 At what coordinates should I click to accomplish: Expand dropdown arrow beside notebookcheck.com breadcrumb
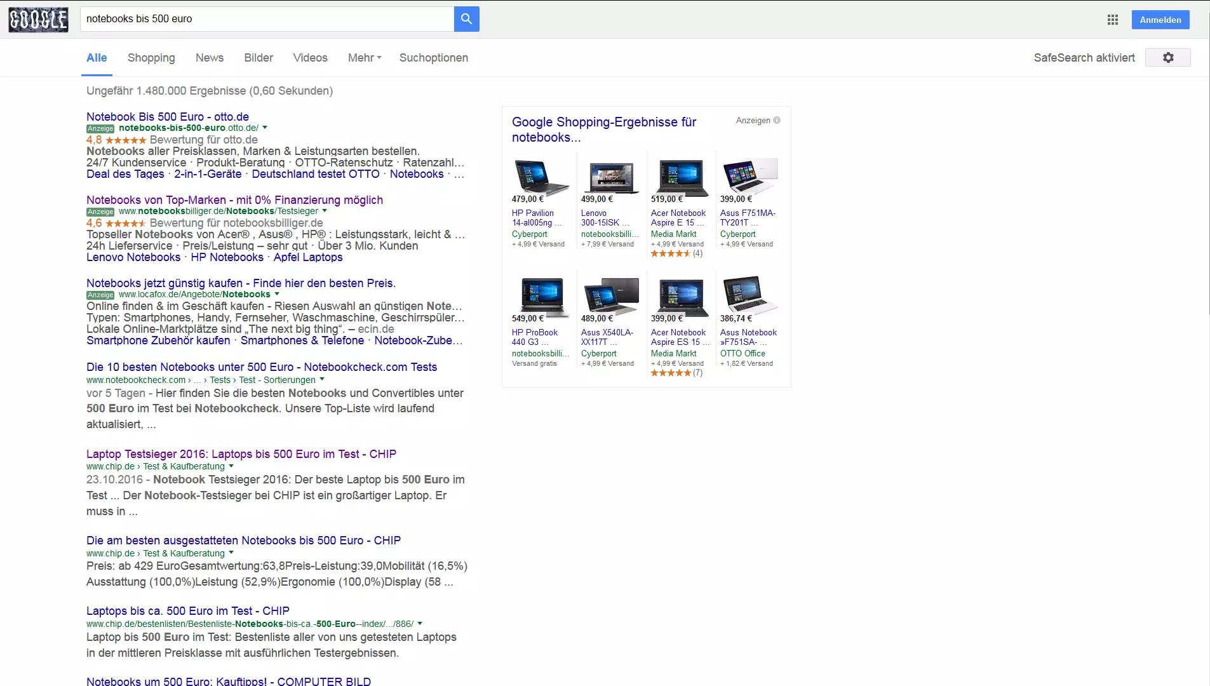322,379
